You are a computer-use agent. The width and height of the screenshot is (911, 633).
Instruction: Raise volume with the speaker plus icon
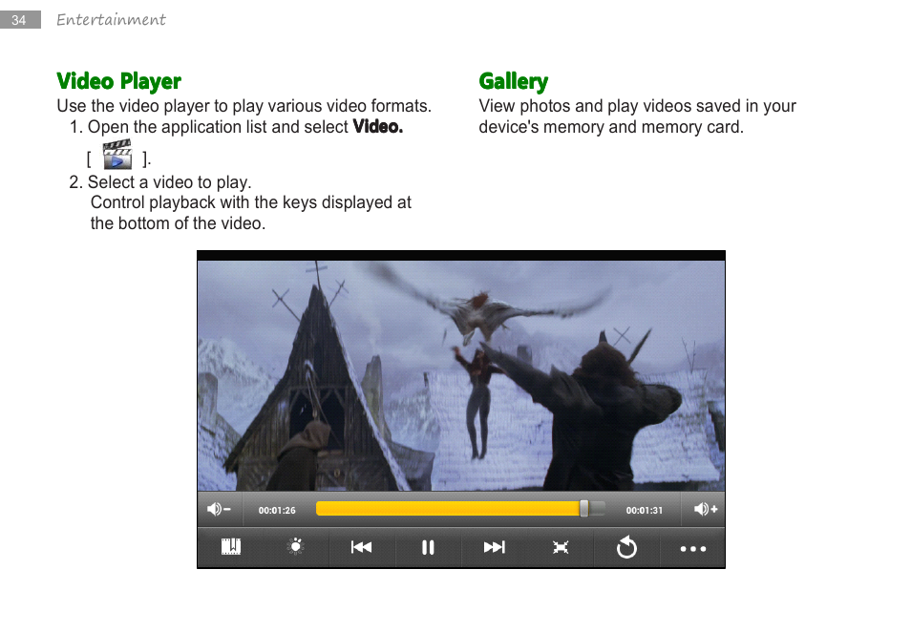pyautogui.click(x=706, y=509)
